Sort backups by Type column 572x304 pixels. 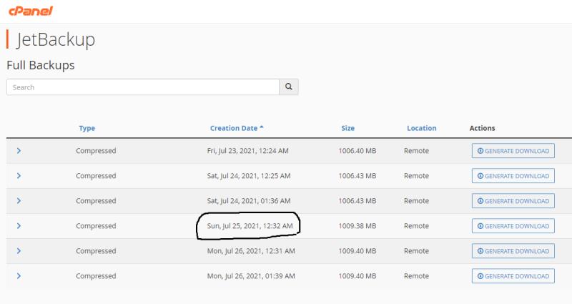click(x=87, y=128)
